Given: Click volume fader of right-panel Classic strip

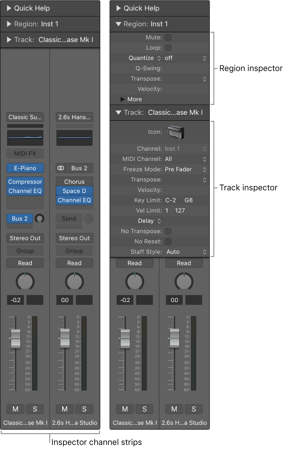Looking at the screenshot, I should pyautogui.click(x=125, y=338).
